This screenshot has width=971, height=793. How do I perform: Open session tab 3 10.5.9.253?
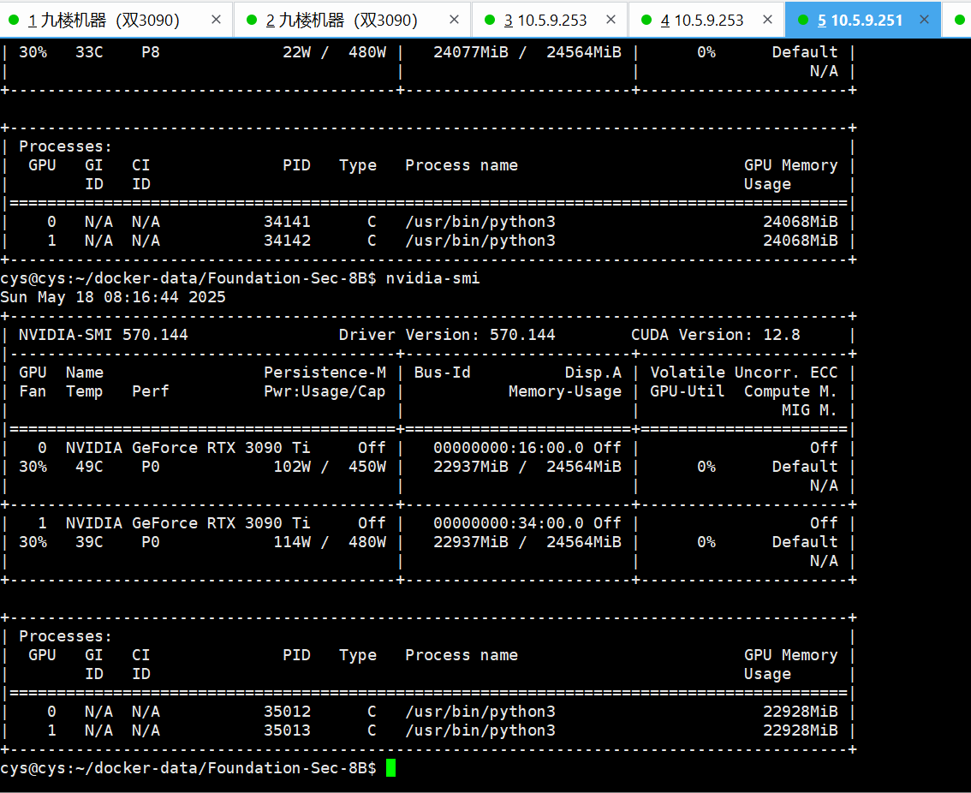550,20
